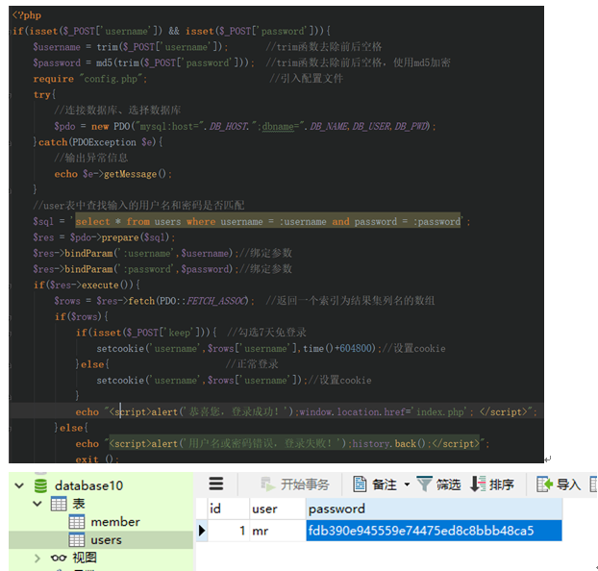Click the $res->prepare($sql) line
The height and width of the screenshot is (571, 598).
(x=104, y=237)
